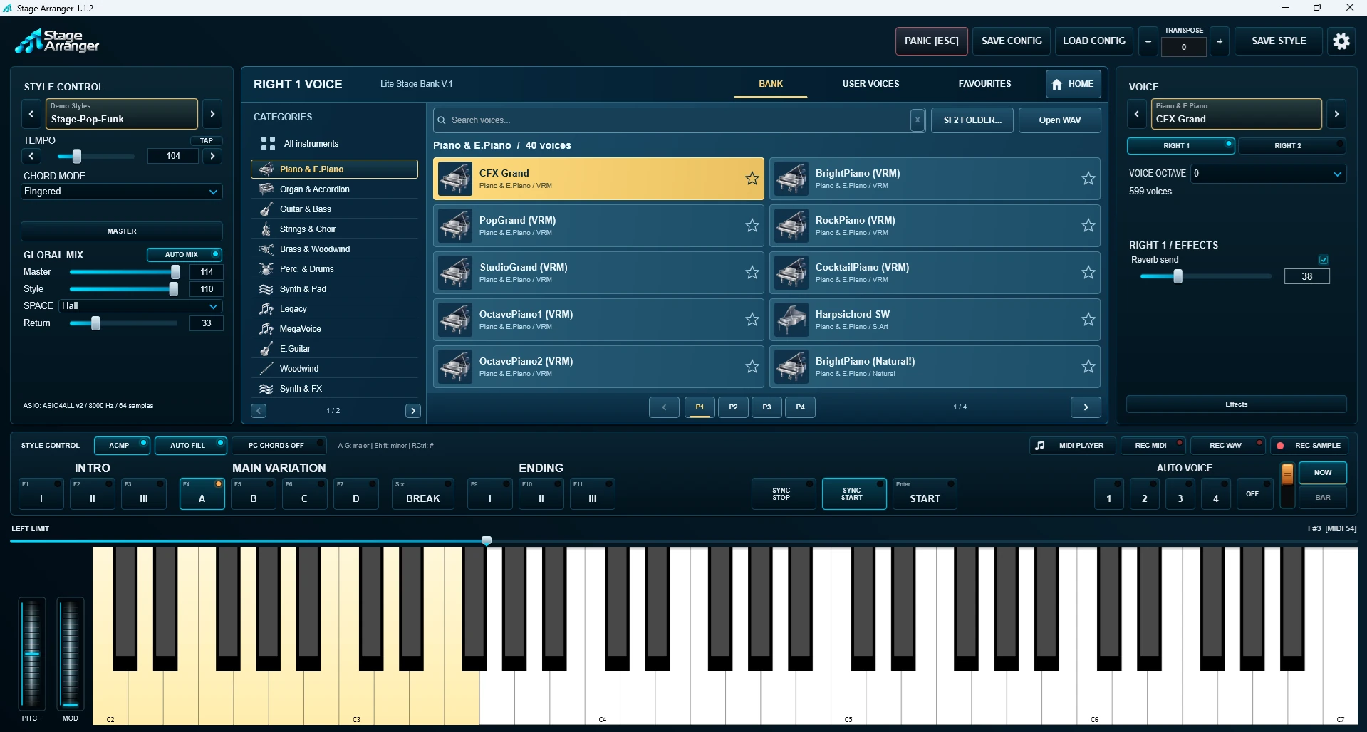Decrease transpose with the minus button

(1148, 41)
